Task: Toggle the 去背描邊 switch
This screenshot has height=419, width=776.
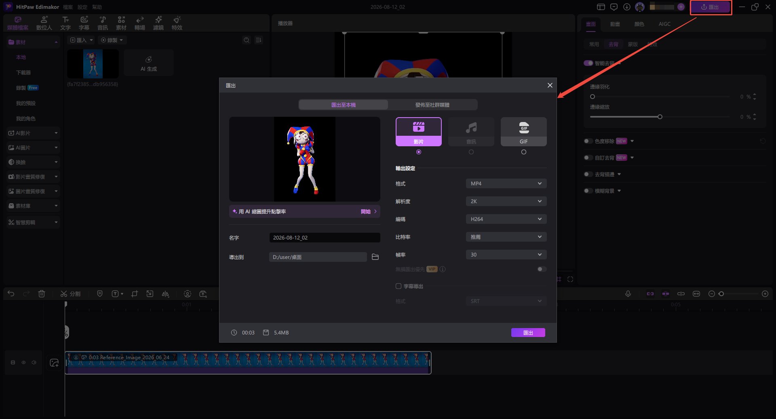Action: 588,174
